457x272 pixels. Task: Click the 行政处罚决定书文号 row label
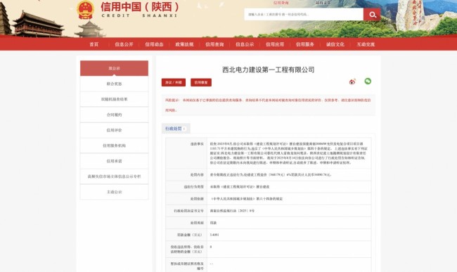pyautogui.click(x=189, y=211)
